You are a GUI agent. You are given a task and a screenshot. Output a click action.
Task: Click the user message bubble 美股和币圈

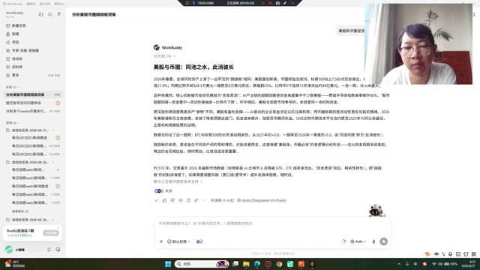pyautogui.click(x=351, y=31)
